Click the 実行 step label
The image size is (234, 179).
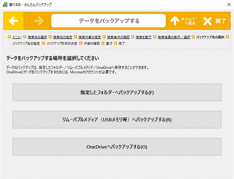click(109, 43)
